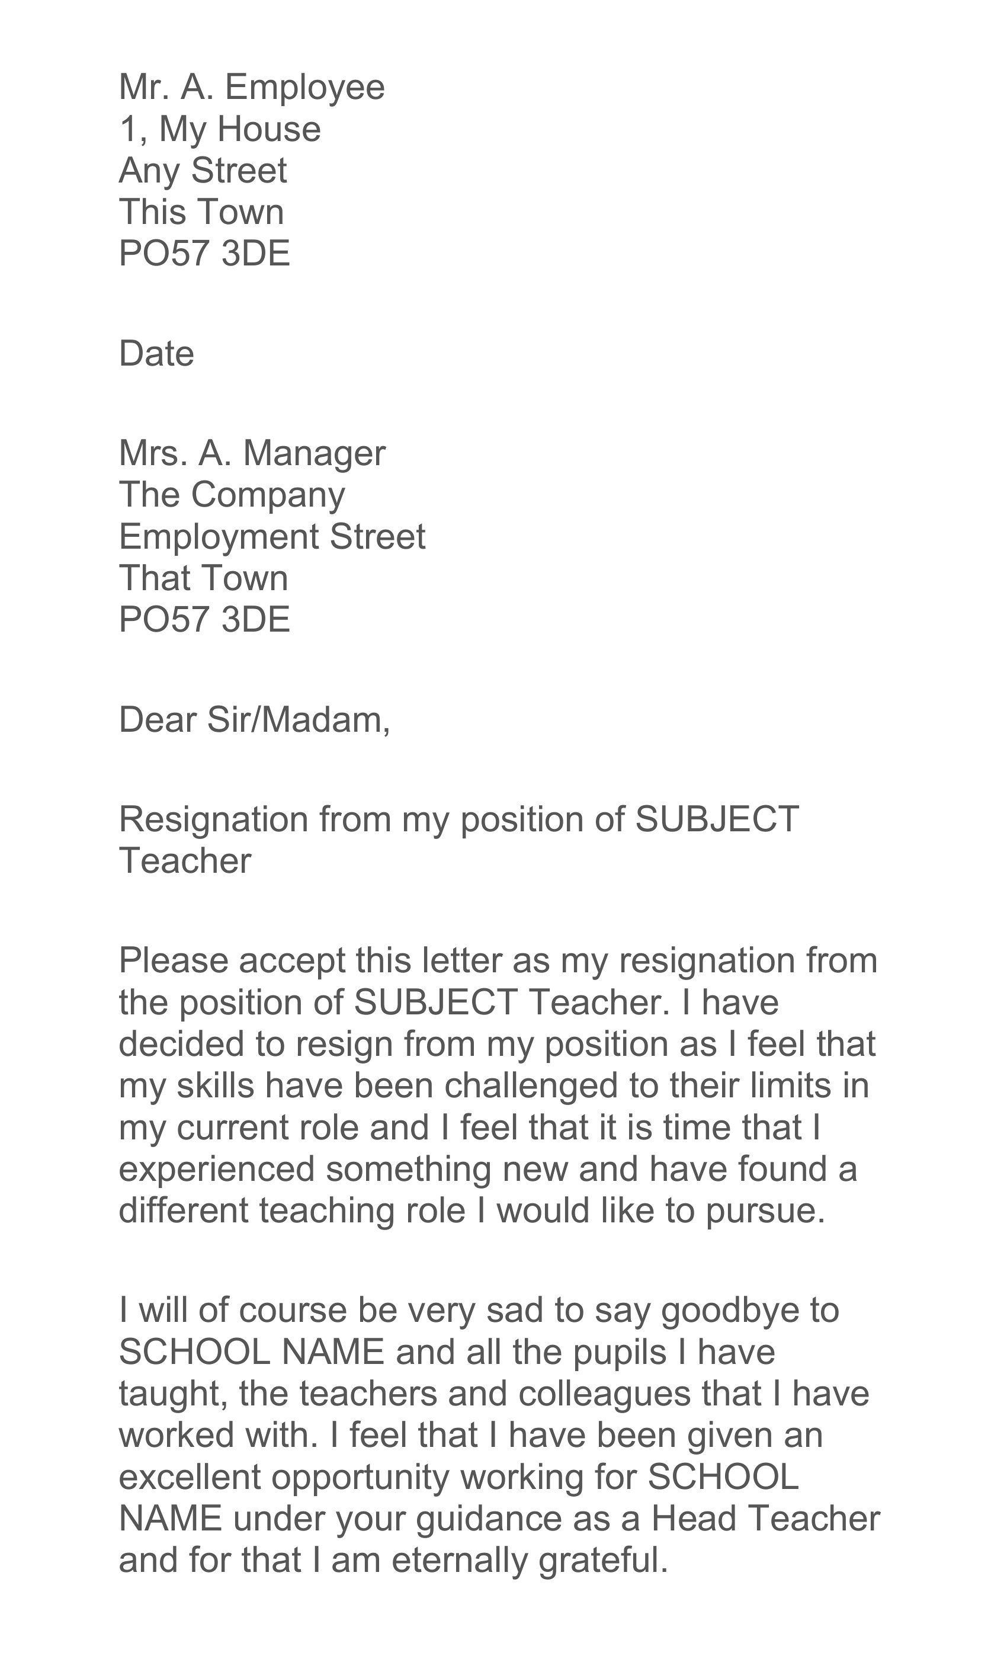Click the '1, My House' address line
1007x1659 pixels.
tap(220, 129)
